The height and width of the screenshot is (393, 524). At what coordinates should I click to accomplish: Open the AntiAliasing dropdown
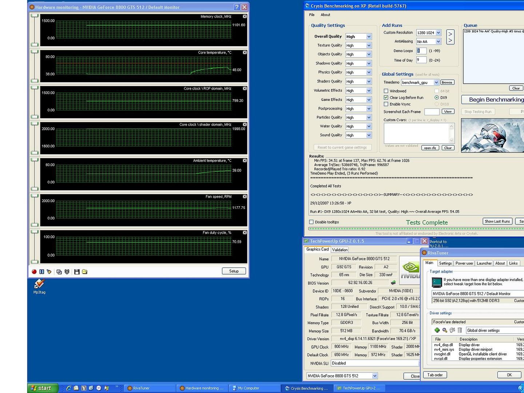tap(438, 41)
